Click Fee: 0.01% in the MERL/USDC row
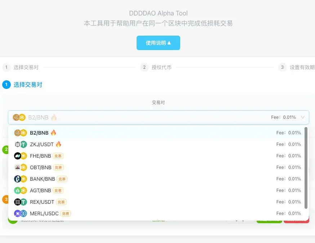315x243 pixels. tap(288, 213)
